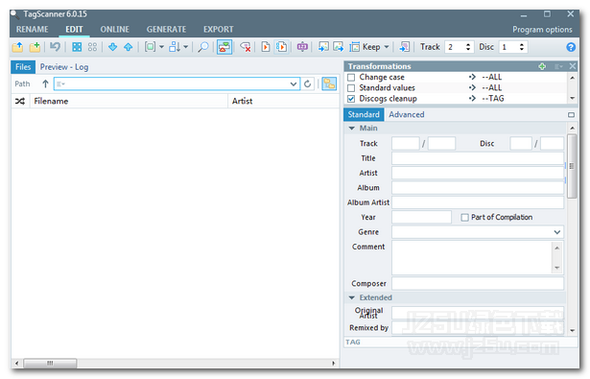Viewport: 590px width, 379px height.
Task: Open the Preview - Log tab
Action: click(x=64, y=67)
